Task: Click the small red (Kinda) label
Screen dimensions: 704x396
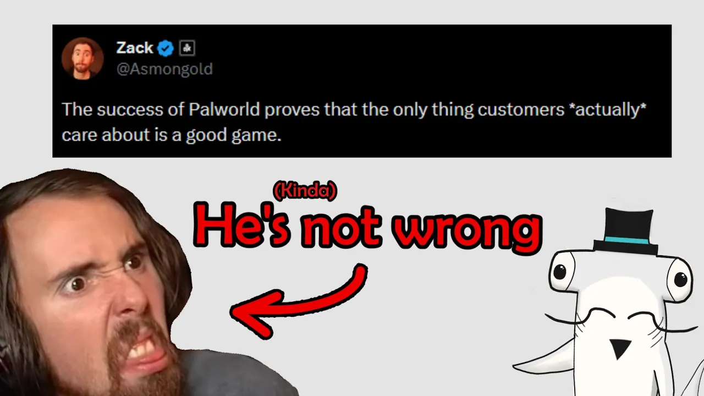Action: pos(305,191)
